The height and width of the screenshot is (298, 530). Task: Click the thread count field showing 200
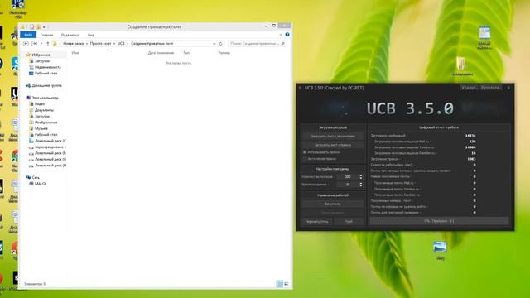(x=348, y=177)
